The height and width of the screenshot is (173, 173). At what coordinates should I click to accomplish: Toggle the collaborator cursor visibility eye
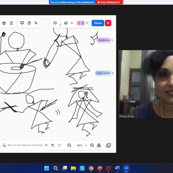coord(66,23)
